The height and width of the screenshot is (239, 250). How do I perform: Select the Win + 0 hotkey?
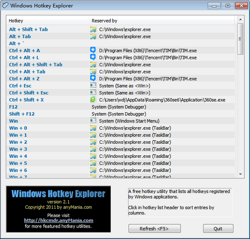point(18,128)
